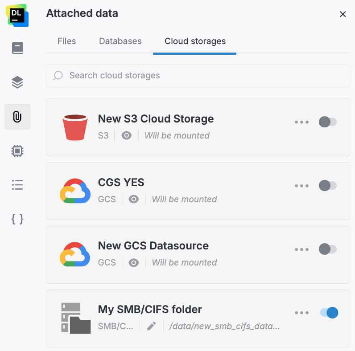The height and width of the screenshot is (351, 355).
Task: Select the paperclip attached data icon
Action: coord(17,117)
